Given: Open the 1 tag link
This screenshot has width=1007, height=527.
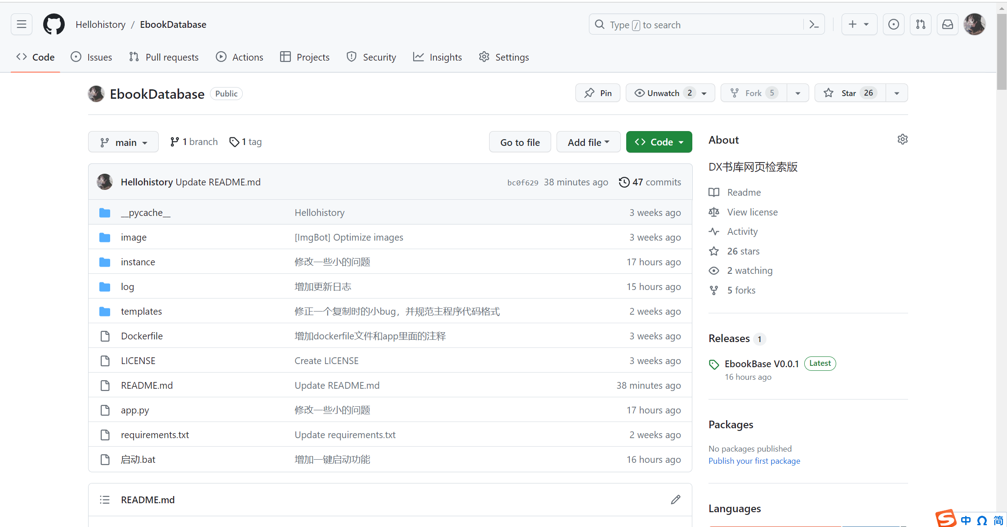Looking at the screenshot, I should tap(245, 142).
